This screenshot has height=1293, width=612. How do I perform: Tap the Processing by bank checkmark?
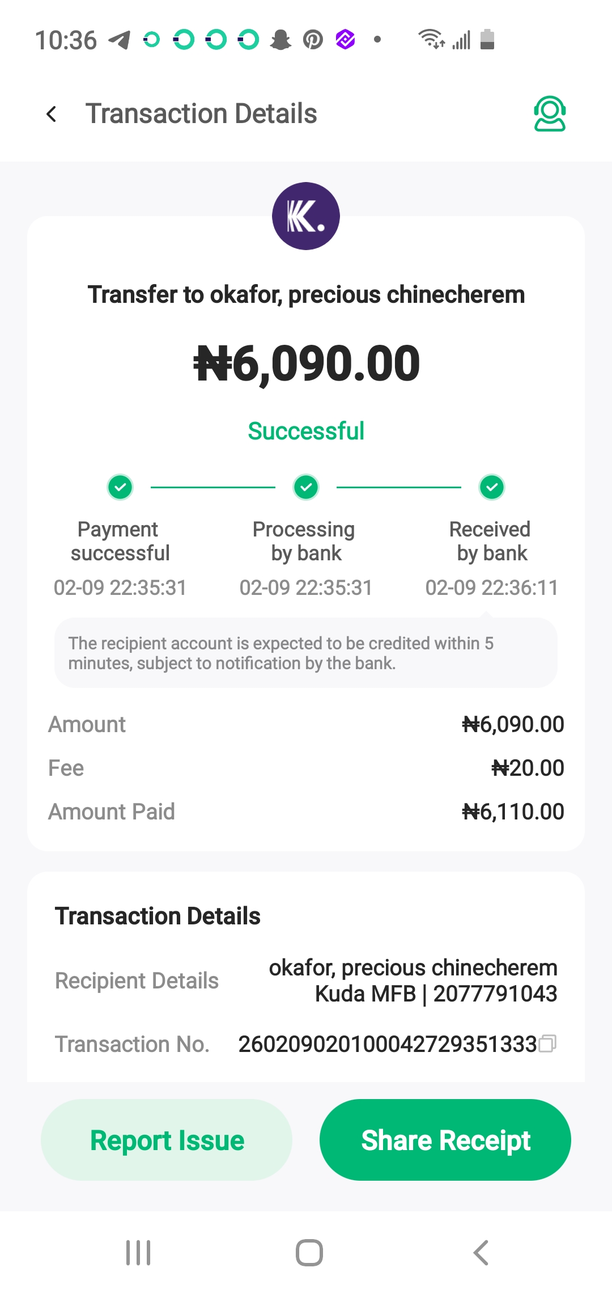(x=306, y=487)
